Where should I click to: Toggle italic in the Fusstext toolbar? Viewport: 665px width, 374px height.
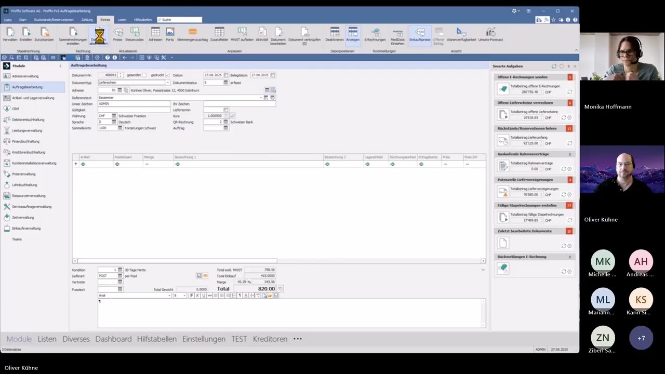[x=197, y=296]
